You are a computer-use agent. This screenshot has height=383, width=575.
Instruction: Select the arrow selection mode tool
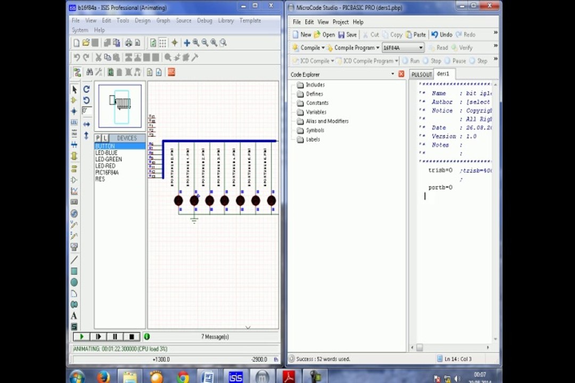click(x=75, y=89)
